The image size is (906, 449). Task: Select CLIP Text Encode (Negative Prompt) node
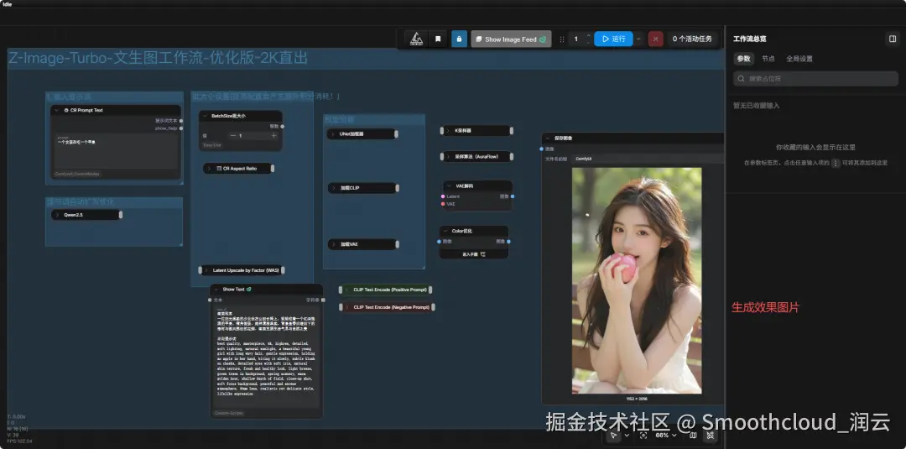click(387, 307)
